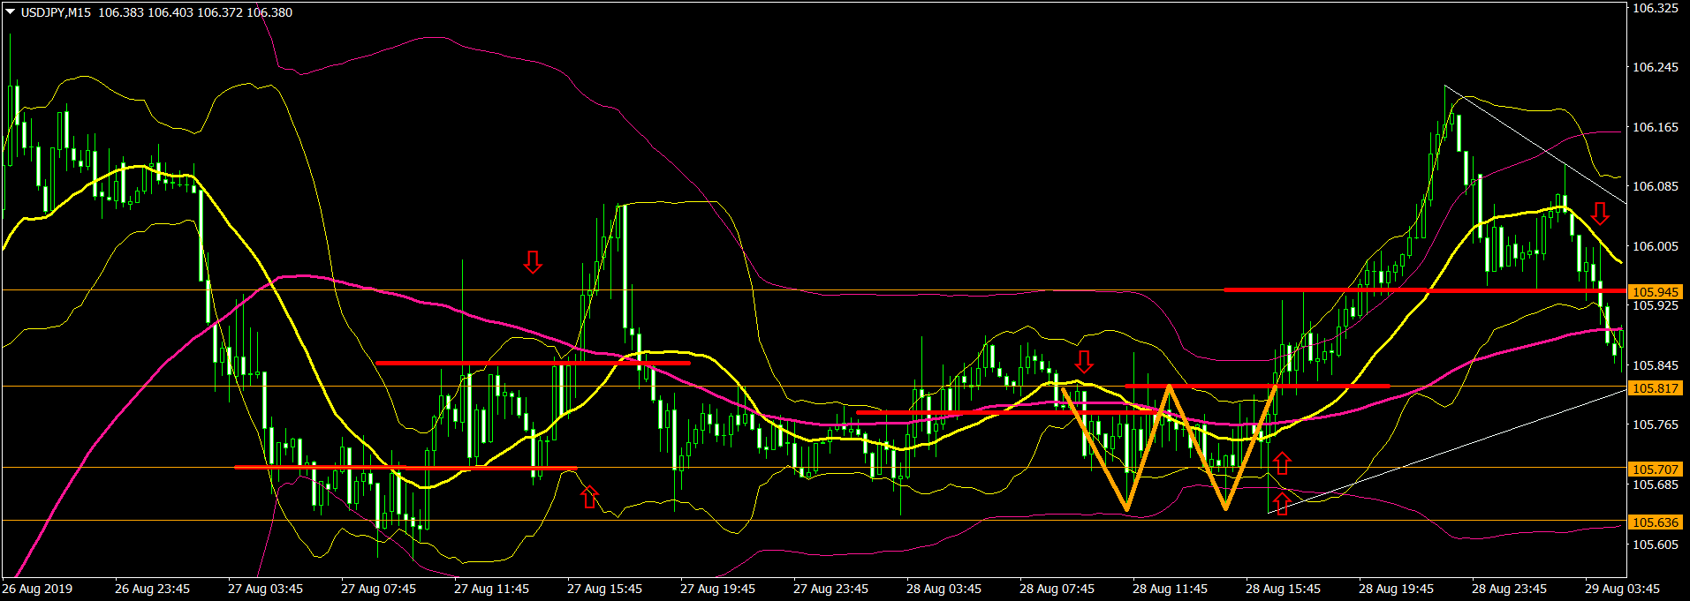
Task: Select the orange 105.945 price level tag
Action: tap(1655, 291)
